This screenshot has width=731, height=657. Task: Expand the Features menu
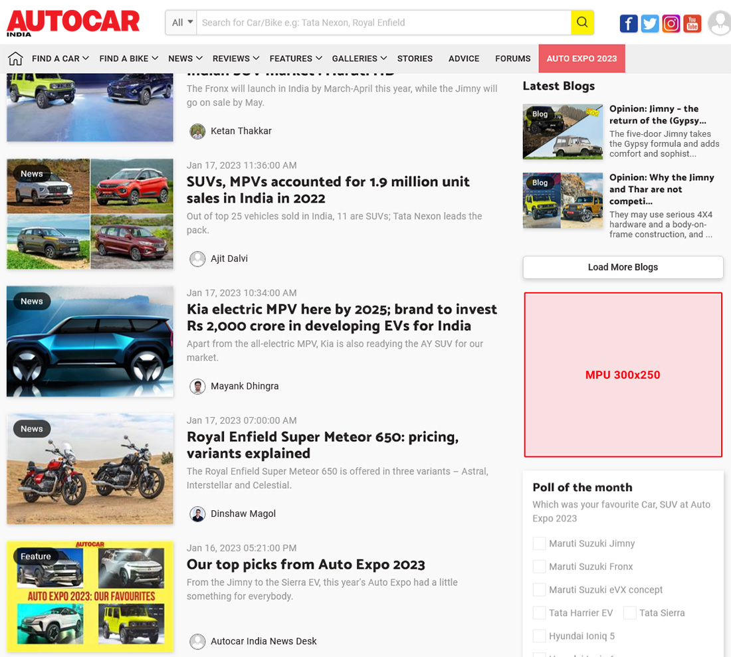pyautogui.click(x=296, y=58)
